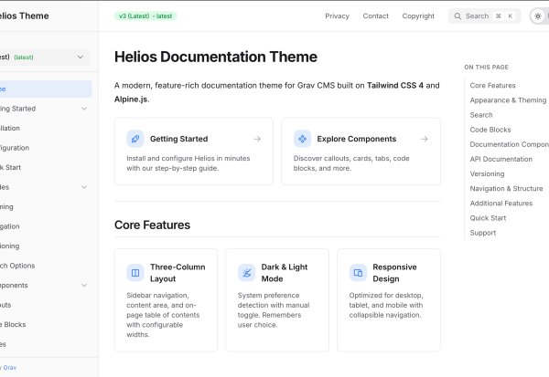
Task: Jump to Support in page outline
Action: [x=483, y=233]
